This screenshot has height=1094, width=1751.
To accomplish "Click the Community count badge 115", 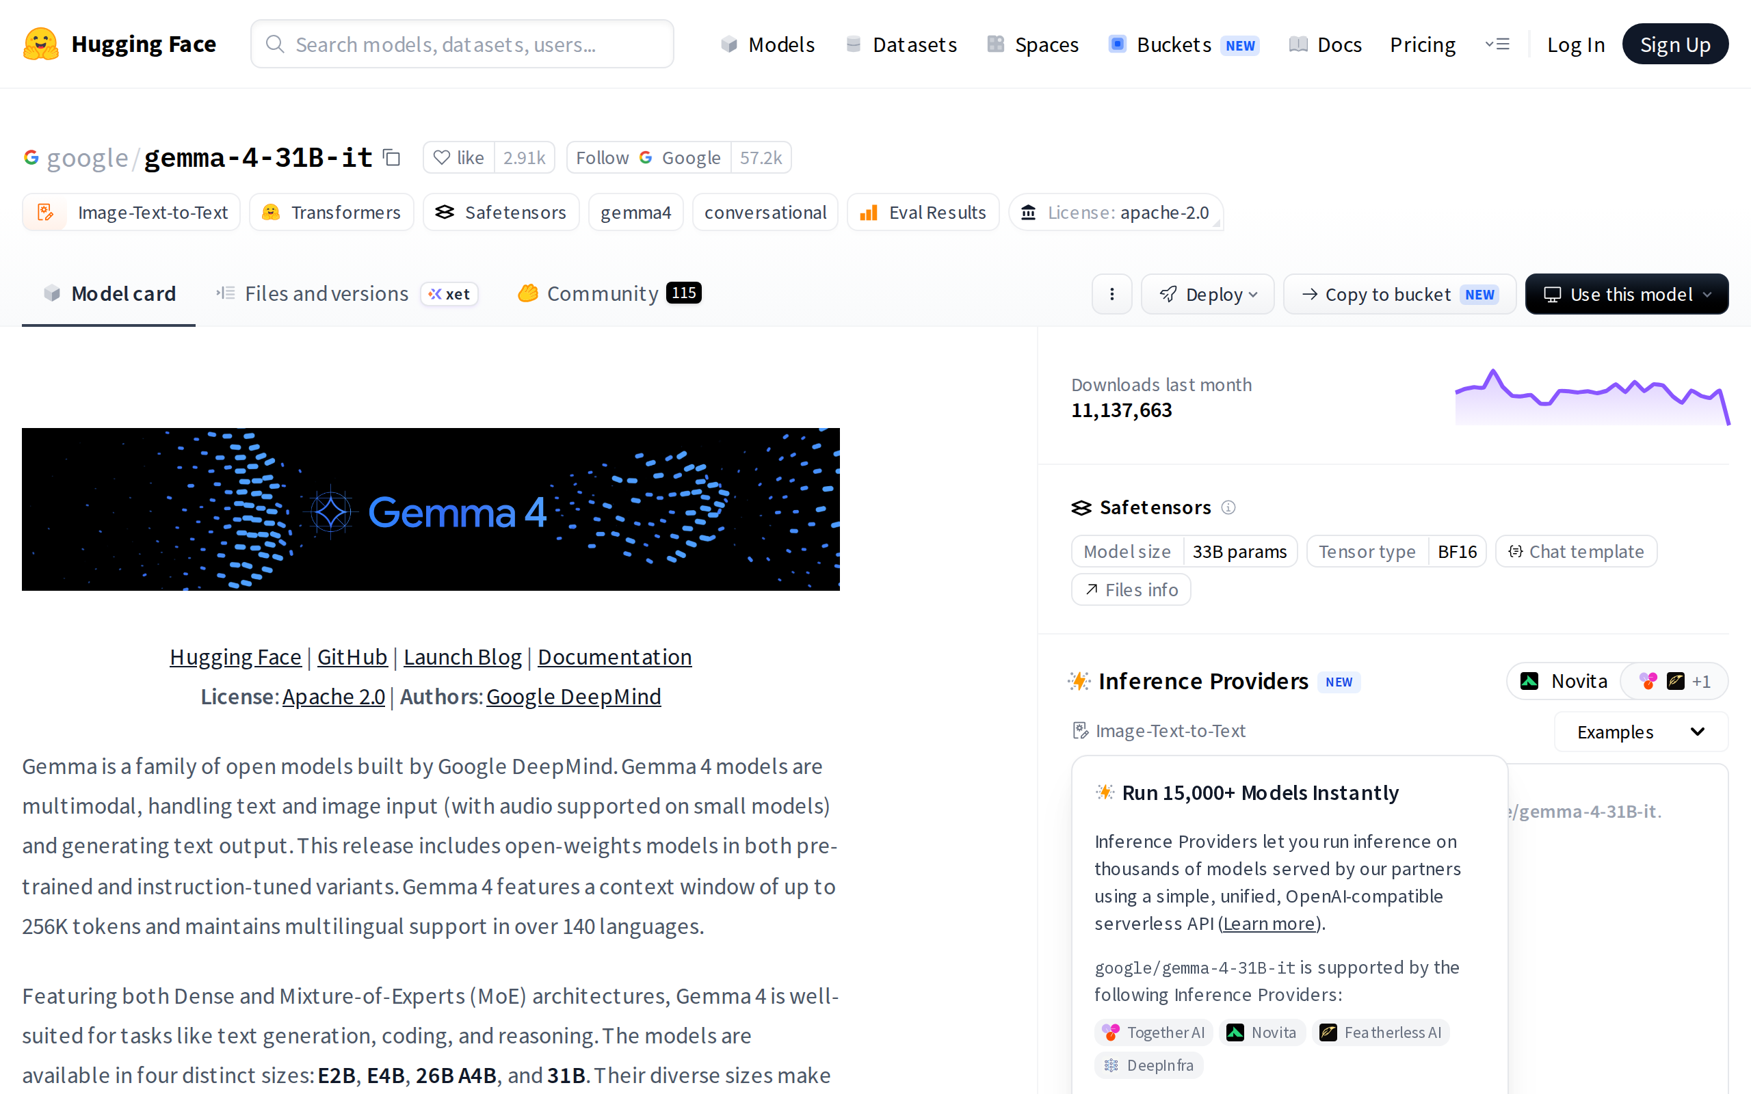I will 684,293.
